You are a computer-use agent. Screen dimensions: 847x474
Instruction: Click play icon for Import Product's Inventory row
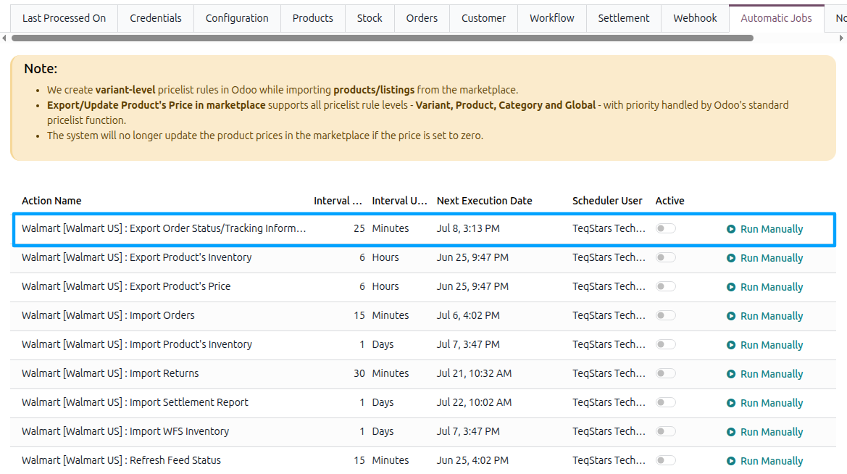click(731, 345)
